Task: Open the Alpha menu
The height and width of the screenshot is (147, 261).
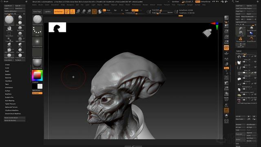Action: tap(34, 5)
